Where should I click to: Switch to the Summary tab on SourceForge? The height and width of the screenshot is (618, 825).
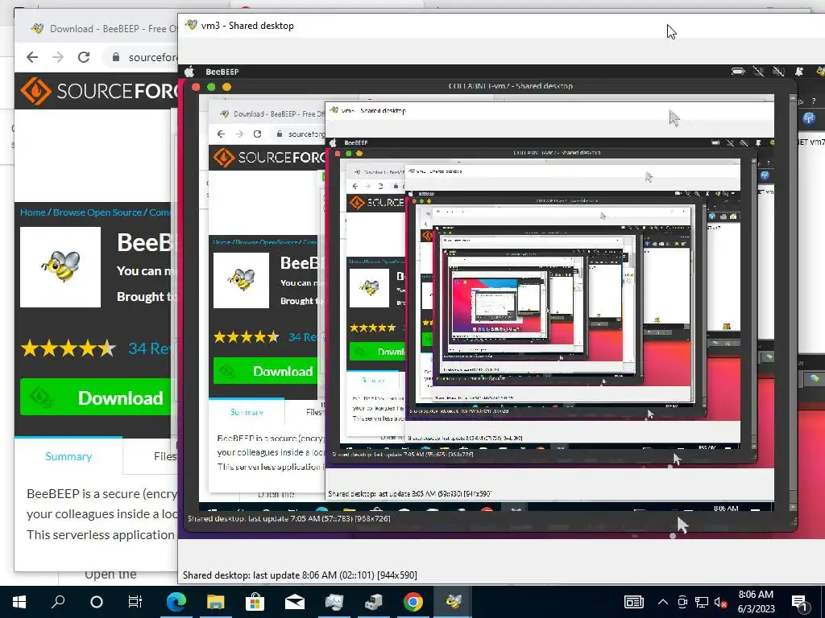click(x=68, y=456)
